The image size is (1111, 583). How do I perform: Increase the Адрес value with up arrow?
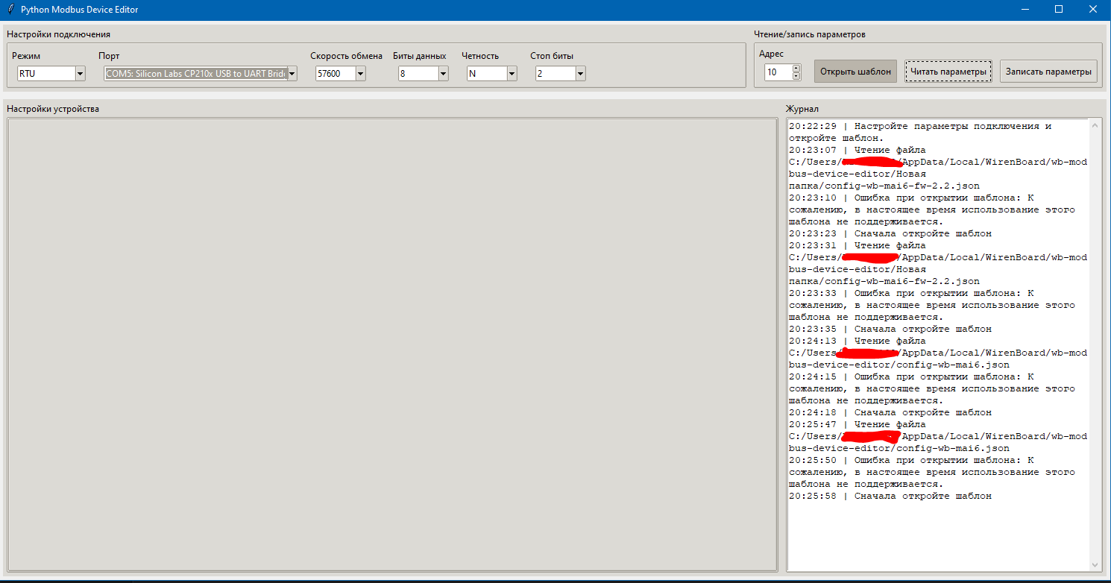pos(796,69)
